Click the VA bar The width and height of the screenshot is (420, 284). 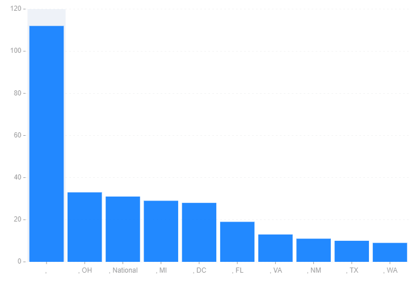coord(275,248)
